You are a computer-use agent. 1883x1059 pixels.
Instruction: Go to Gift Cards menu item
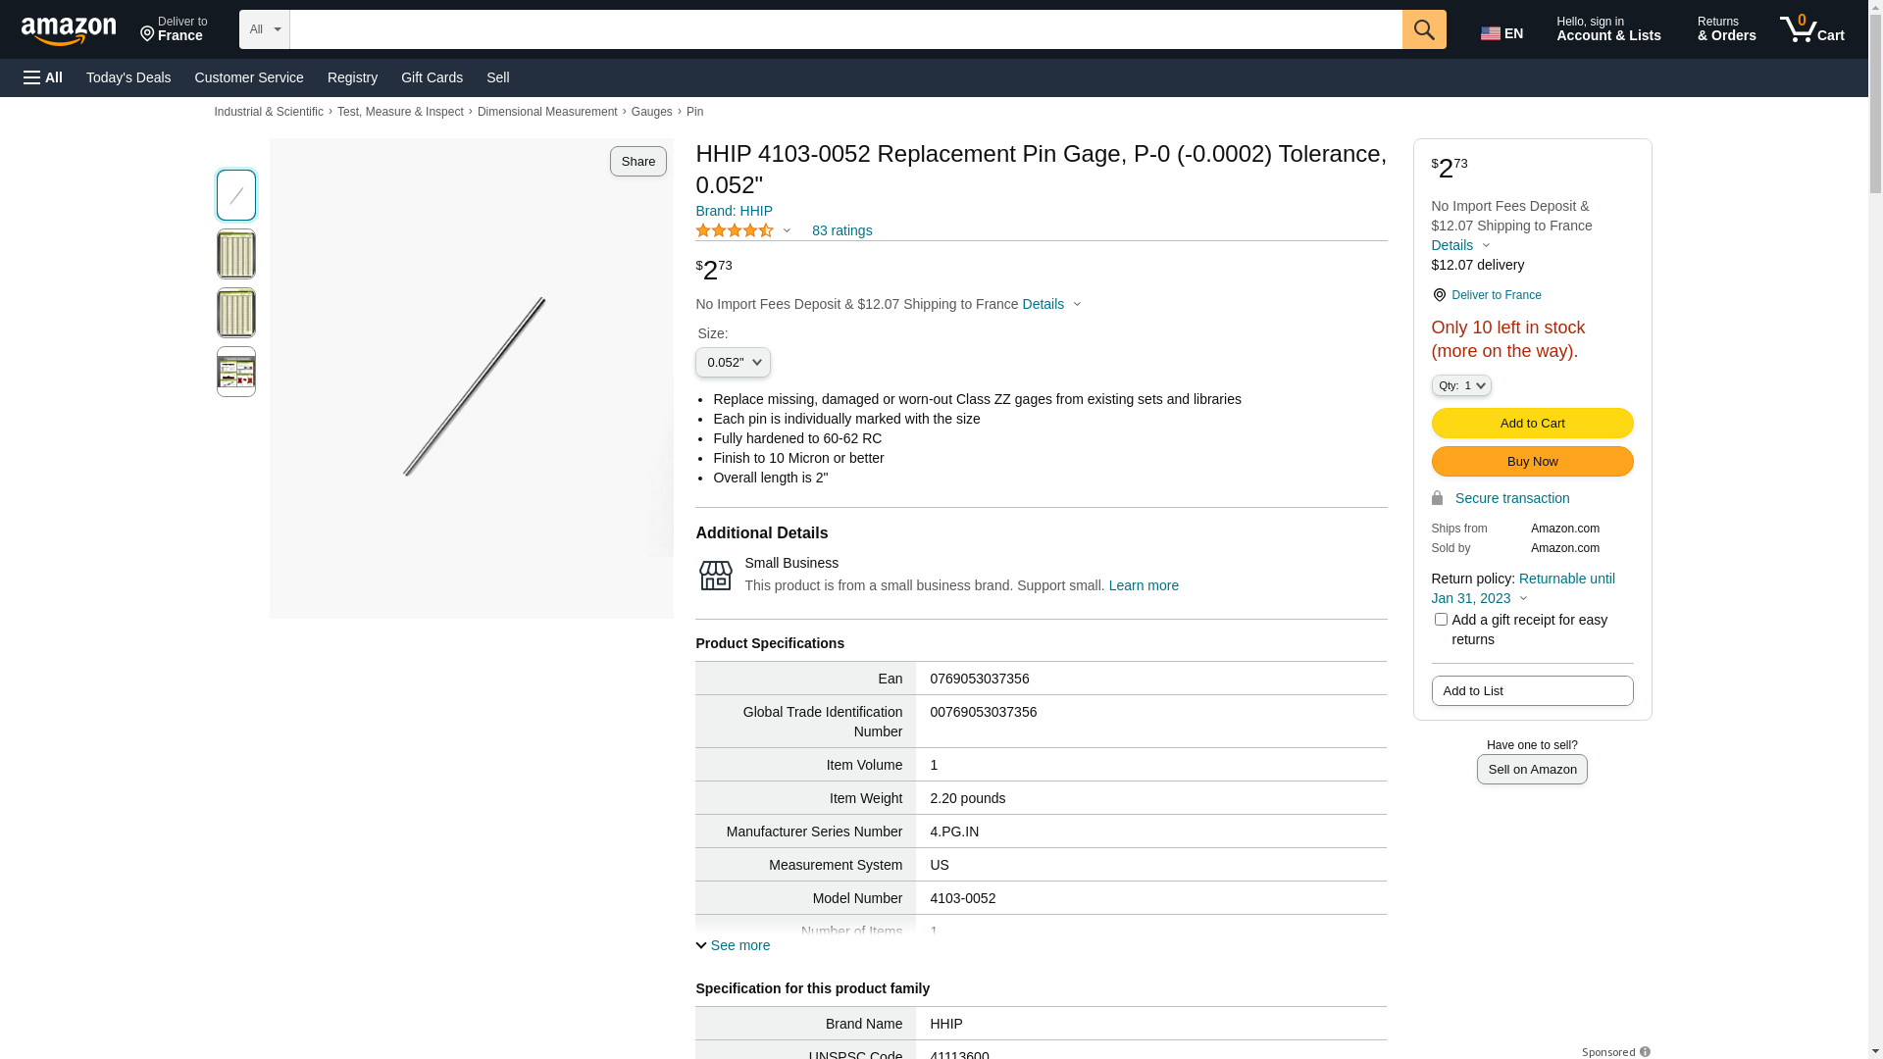click(432, 77)
